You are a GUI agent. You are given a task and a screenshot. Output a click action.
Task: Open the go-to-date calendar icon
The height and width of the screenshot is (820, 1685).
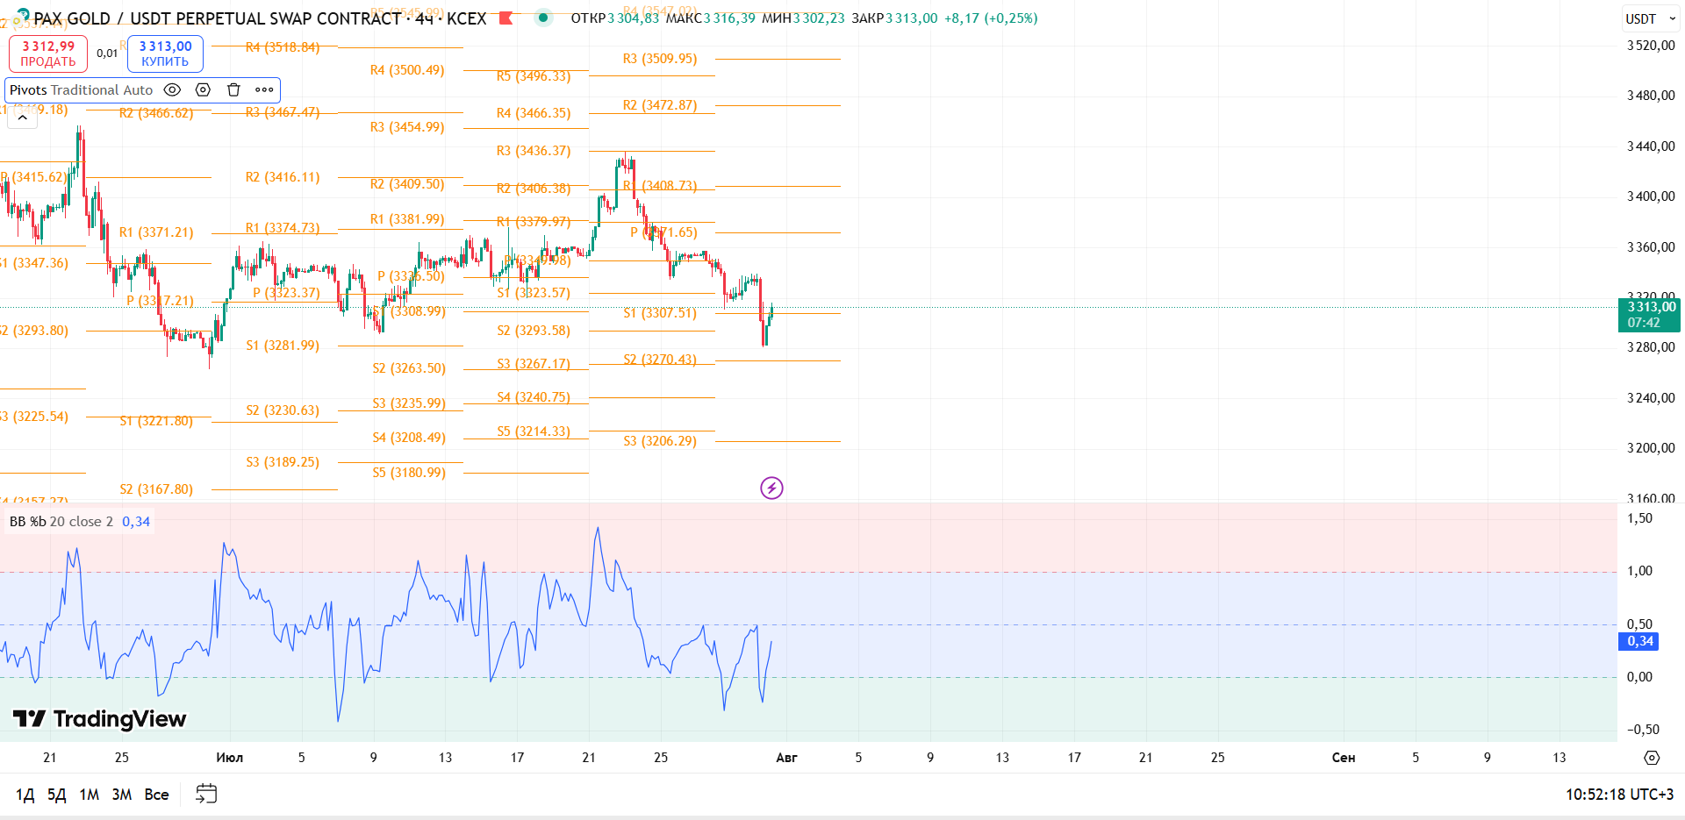point(206,794)
